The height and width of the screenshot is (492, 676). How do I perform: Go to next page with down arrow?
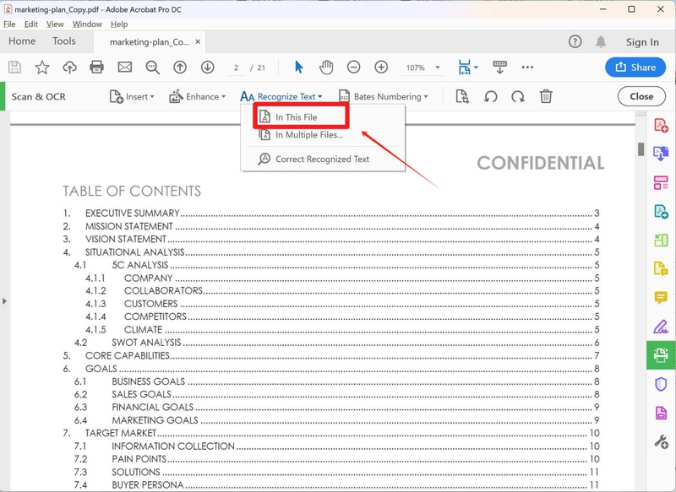click(x=207, y=68)
